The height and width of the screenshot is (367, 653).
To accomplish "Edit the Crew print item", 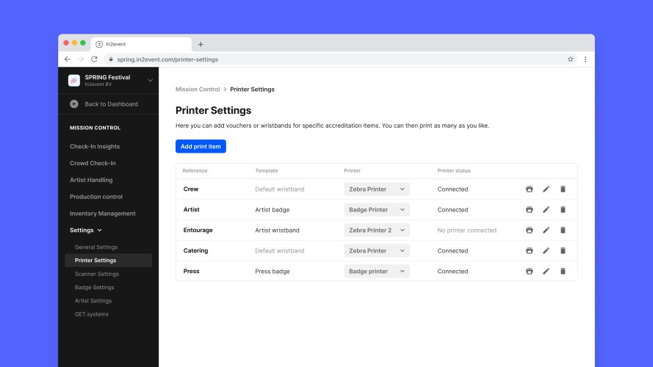I will point(546,189).
